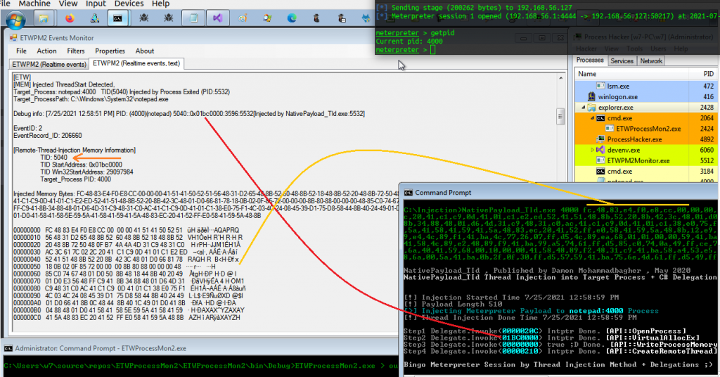Image resolution: width=720 pixels, height=377 pixels.
Task: Click the detective icon with window badge
Action: 342,18
